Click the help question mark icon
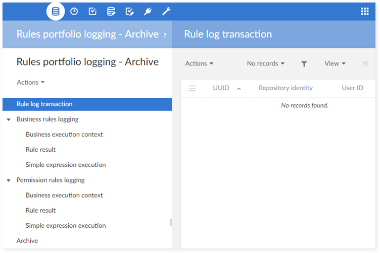The width and height of the screenshot is (380, 253). point(165,35)
